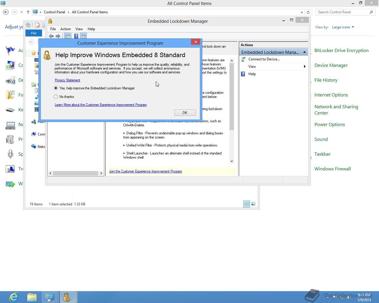Click the Homegroup icon in Explorer navigation pane

[x=34, y=122]
